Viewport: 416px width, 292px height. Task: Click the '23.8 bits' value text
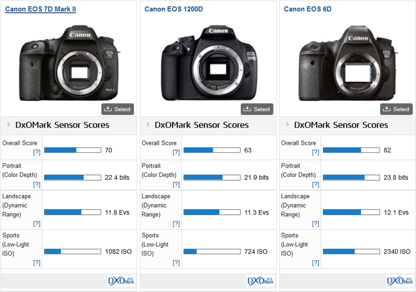coord(396,177)
